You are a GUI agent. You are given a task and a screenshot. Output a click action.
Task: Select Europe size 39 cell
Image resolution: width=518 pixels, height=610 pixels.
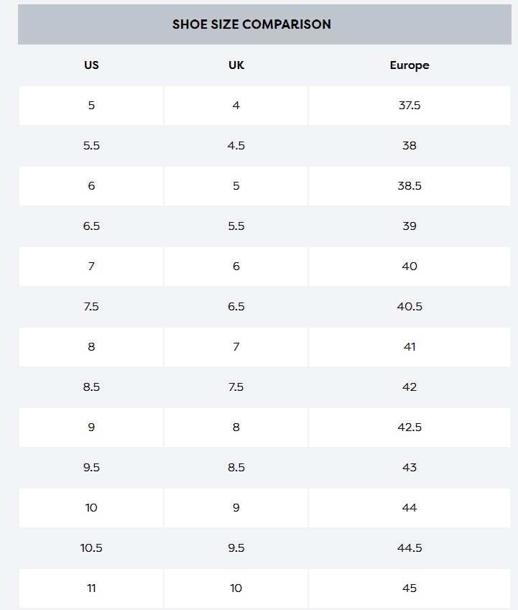point(410,226)
